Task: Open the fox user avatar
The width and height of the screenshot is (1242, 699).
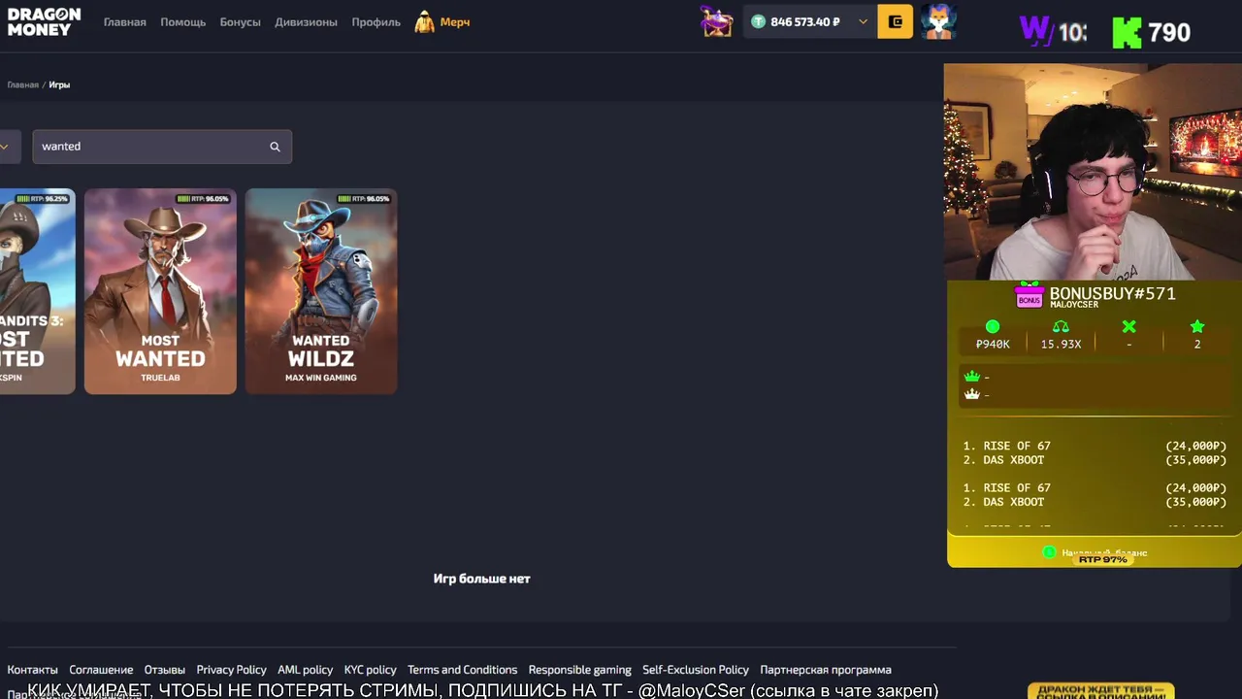Action: pos(938,21)
